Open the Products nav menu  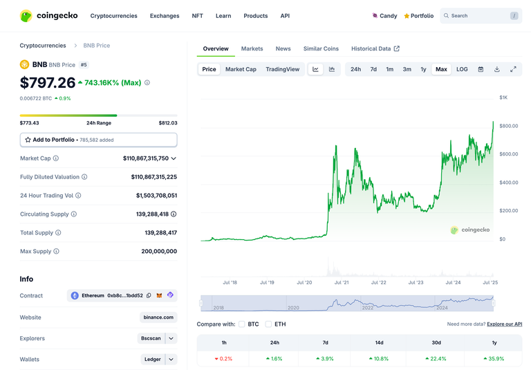tap(256, 16)
